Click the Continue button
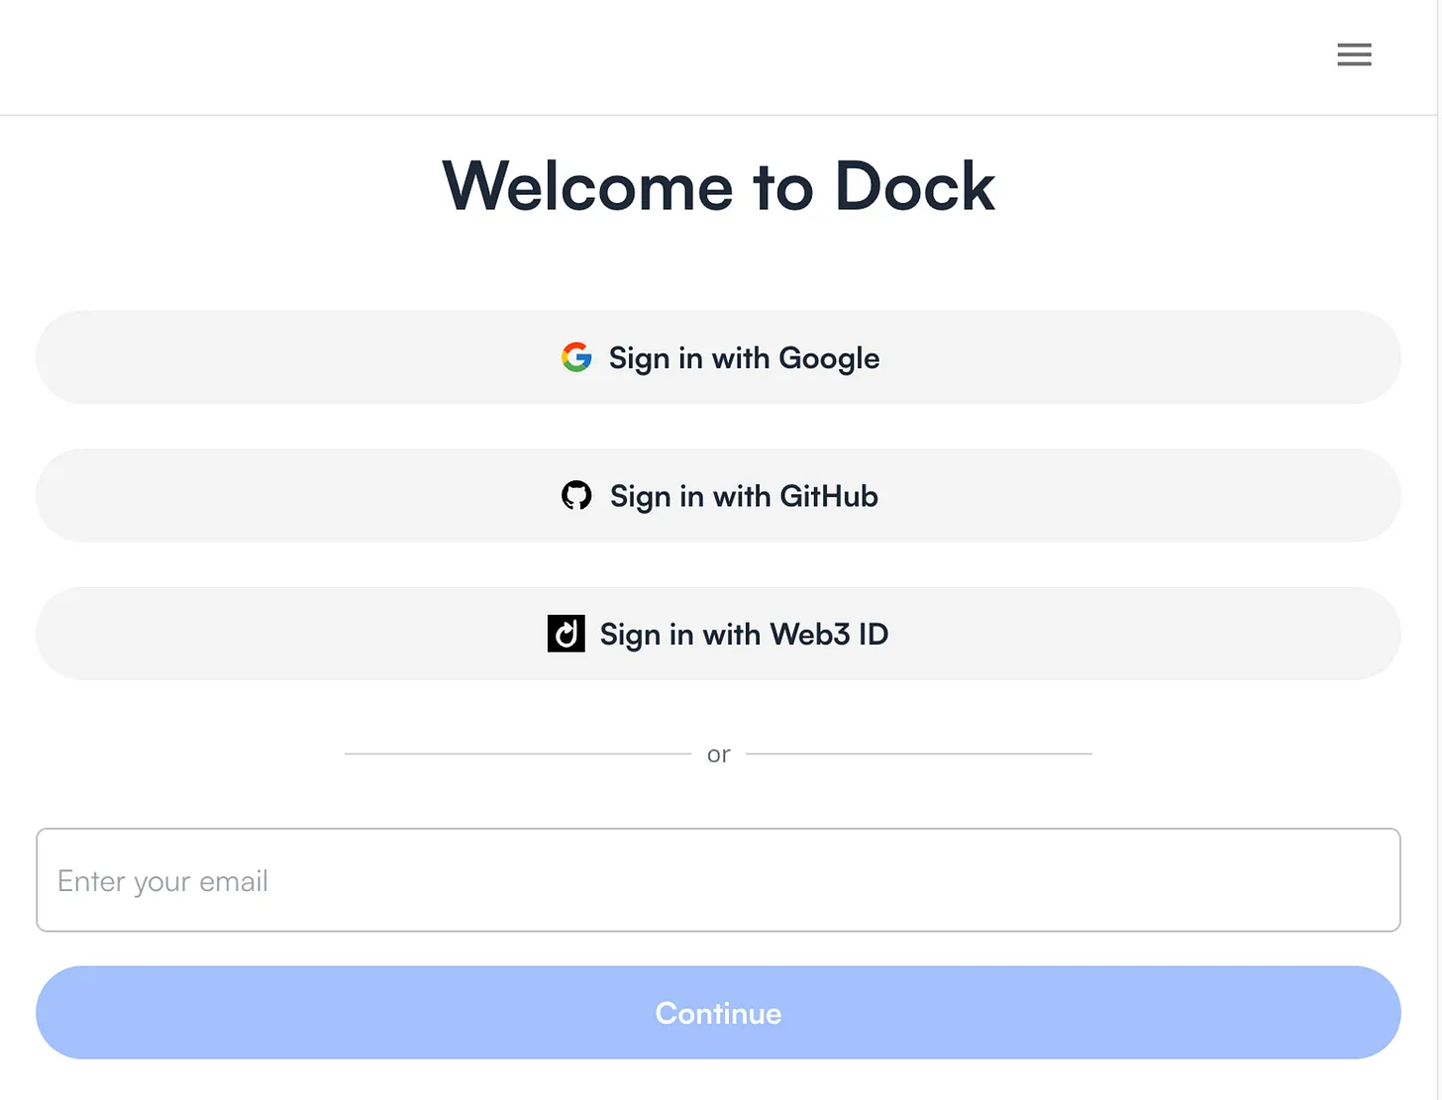The width and height of the screenshot is (1442, 1100). 718,1013
